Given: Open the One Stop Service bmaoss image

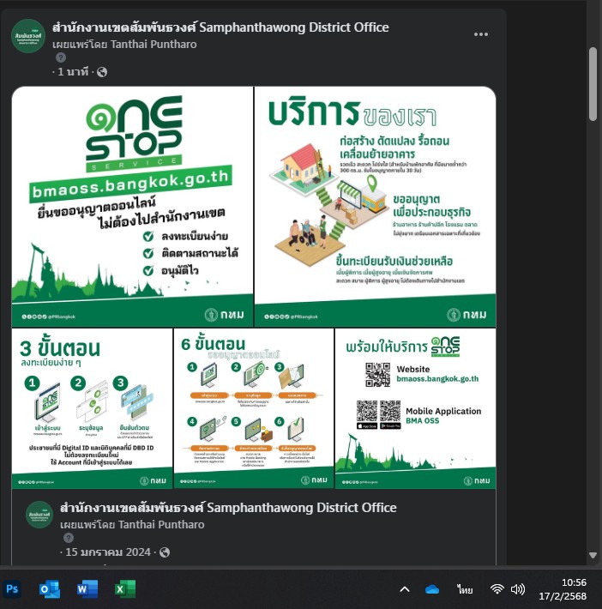Looking at the screenshot, I should tap(132, 207).
